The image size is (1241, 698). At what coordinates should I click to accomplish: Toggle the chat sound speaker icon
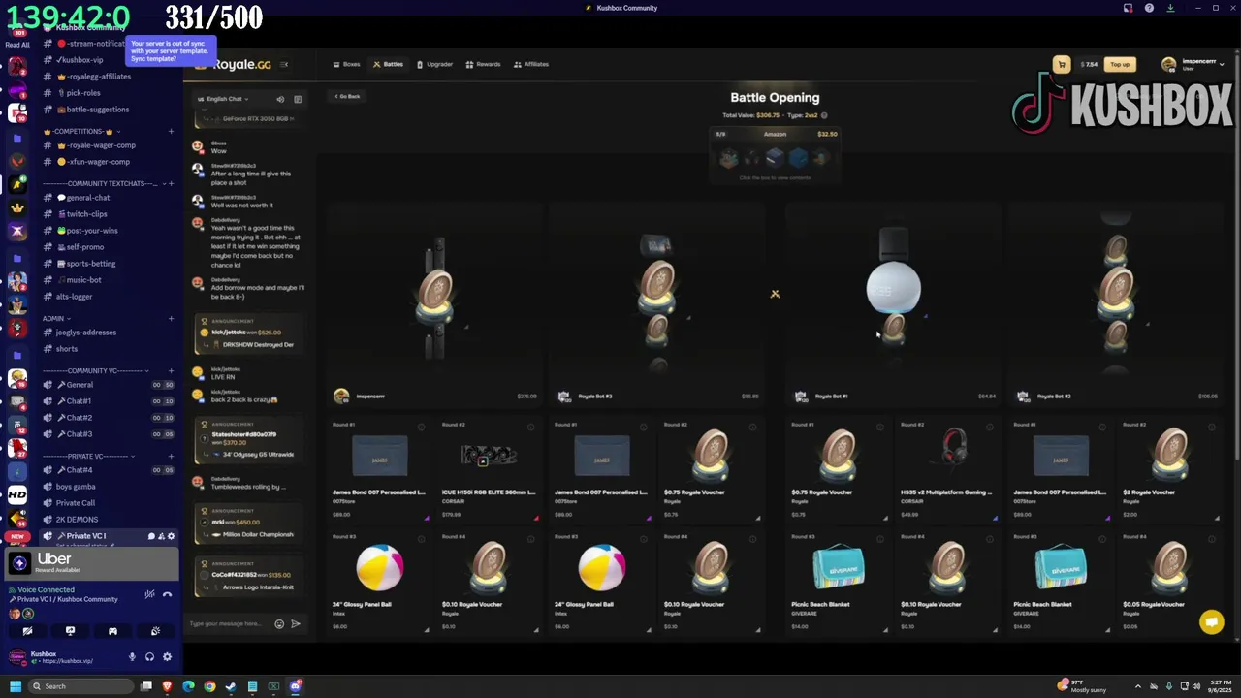280,99
